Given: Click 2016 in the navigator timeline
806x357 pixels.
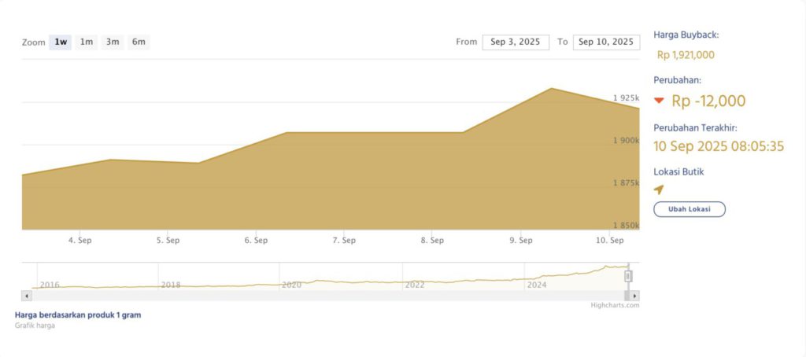Looking at the screenshot, I should (x=50, y=285).
